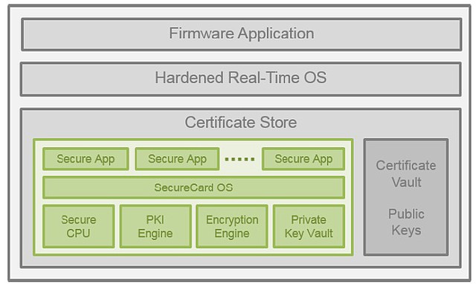Screen dimensions: 476x284
Task: Click the Firmware Application block
Action: (x=241, y=34)
